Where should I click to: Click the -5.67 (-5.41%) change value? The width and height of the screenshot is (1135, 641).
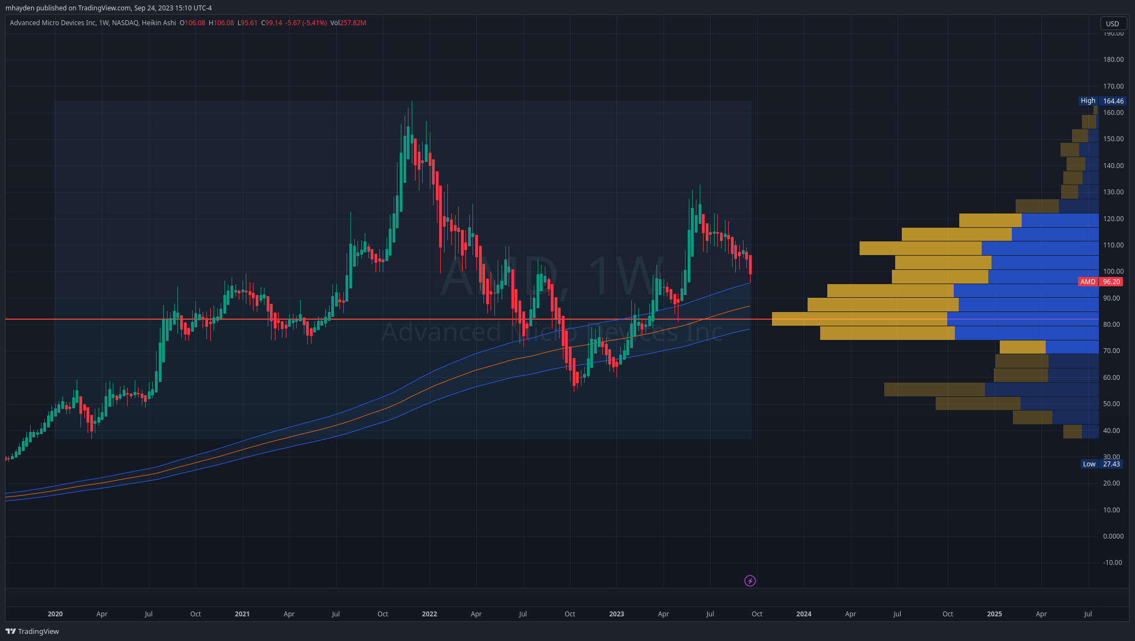tap(306, 23)
